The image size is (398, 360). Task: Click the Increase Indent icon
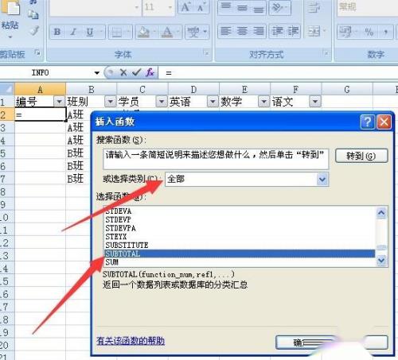(293, 31)
